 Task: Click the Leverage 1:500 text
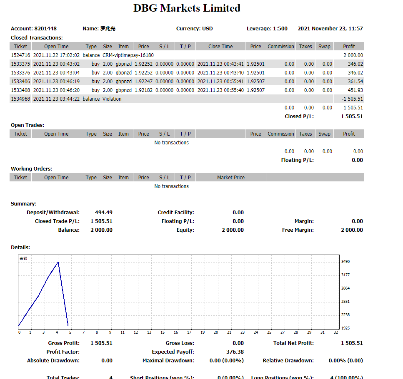(267, 29)
